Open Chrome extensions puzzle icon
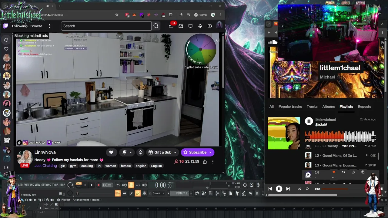This screenshot has width=388, height=218. (x=171, y=15)
